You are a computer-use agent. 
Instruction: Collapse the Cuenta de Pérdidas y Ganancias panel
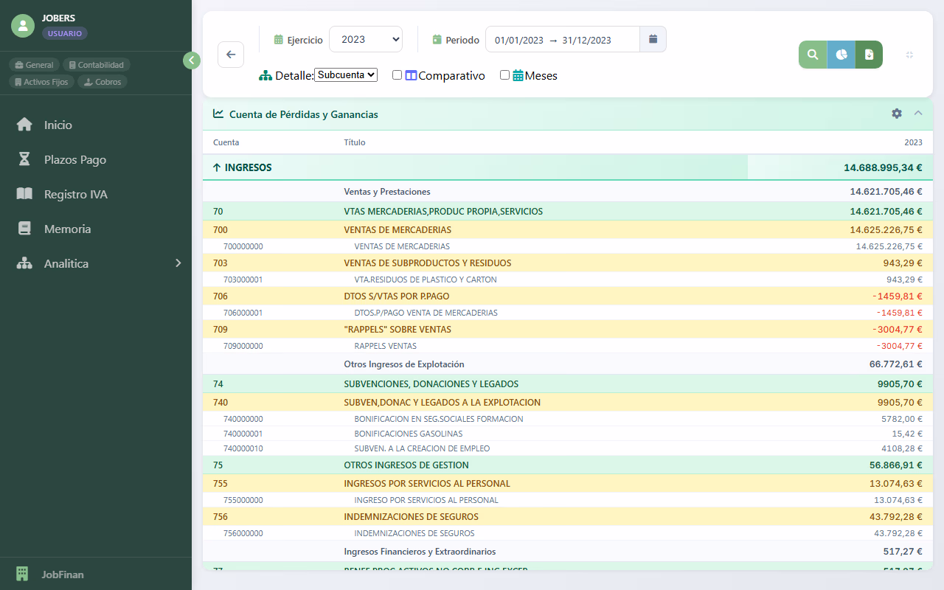click(x=918, y=114)
